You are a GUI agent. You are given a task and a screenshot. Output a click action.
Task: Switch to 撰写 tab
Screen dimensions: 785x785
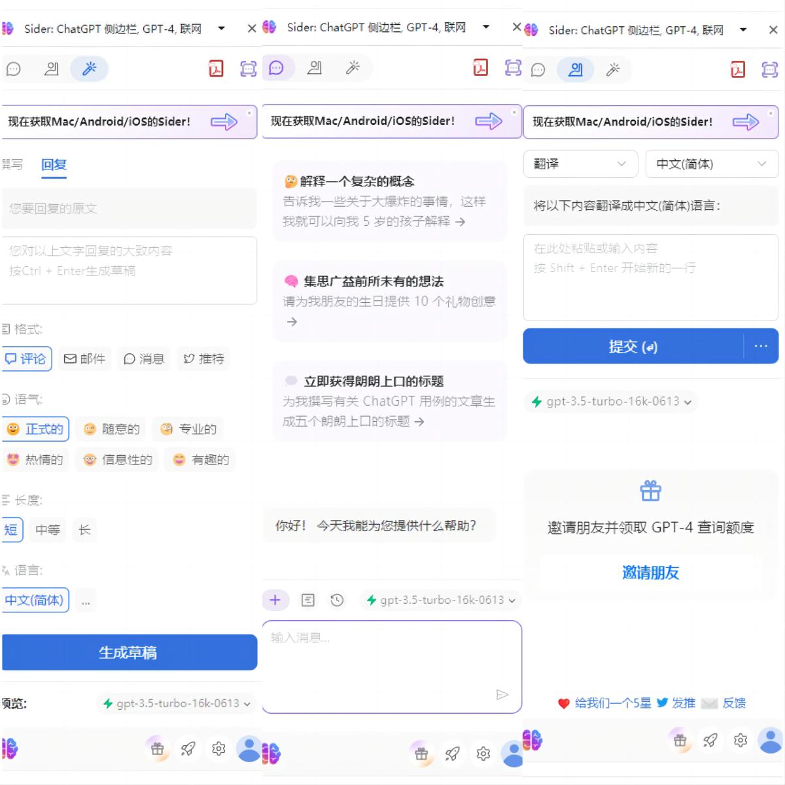pyautogui.click(x=12, y=165)
